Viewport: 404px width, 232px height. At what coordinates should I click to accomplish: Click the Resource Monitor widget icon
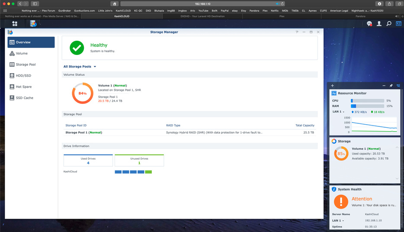click(x=334, y=93)
